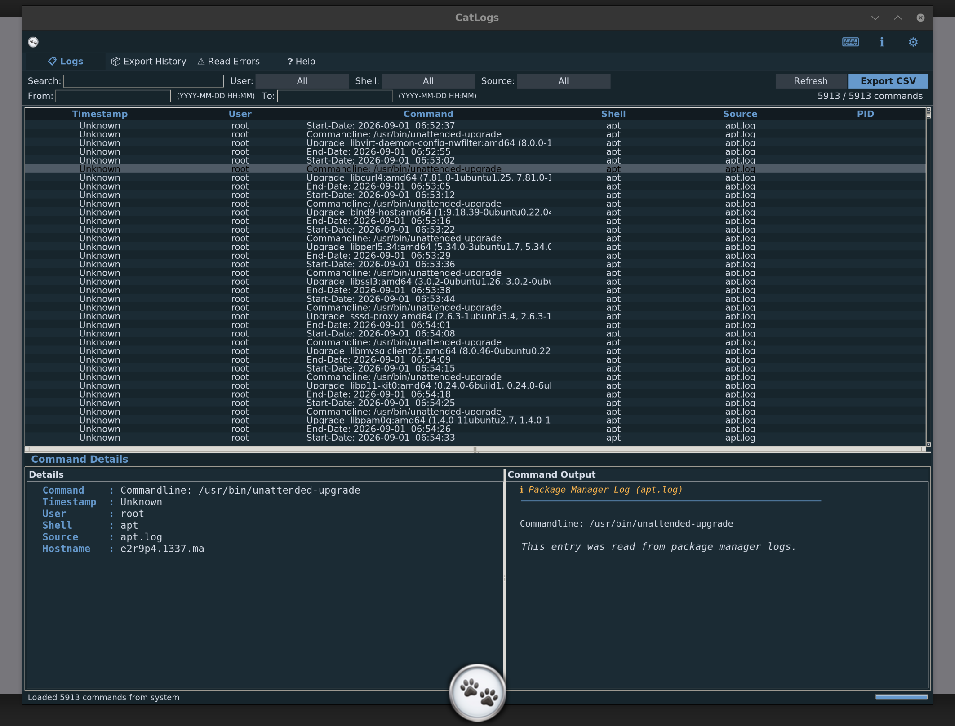Select row 'Upgrade: libperl5.34:amd64'
The image size is (955, 726).
click(475, 247)
